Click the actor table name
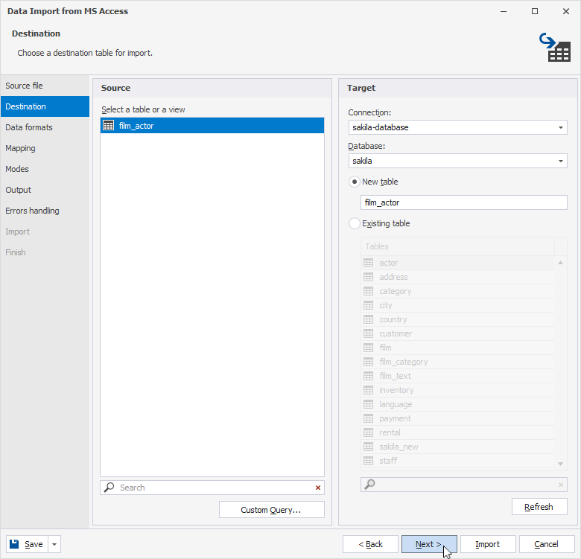The width and height of the screenshot is (581, 559). 388,263
